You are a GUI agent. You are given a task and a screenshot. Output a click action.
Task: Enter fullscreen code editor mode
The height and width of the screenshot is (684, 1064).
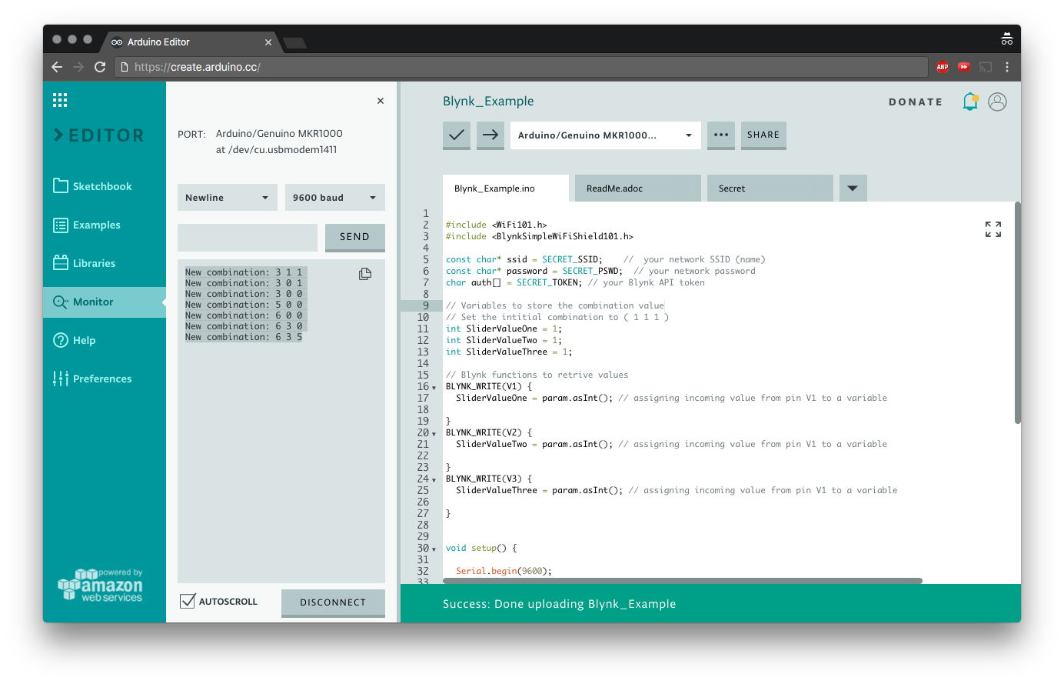click(x=993, y=229)
